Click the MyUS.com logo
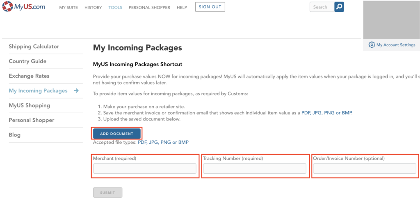 [23, 7]
